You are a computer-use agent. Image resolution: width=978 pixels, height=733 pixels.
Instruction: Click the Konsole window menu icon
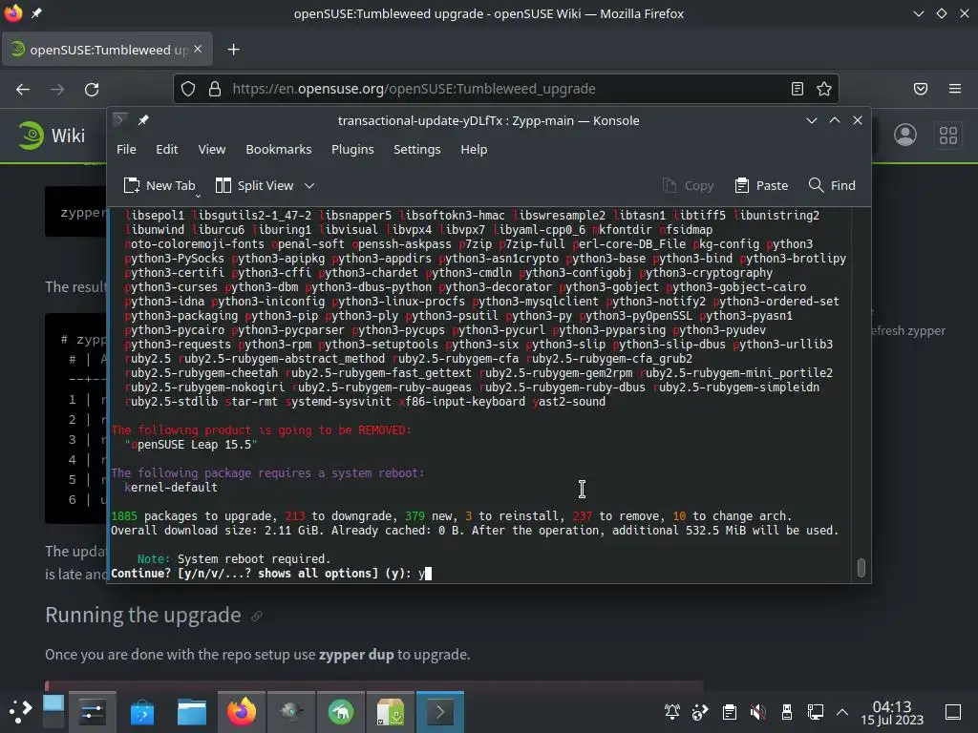(x=120, y=119)
